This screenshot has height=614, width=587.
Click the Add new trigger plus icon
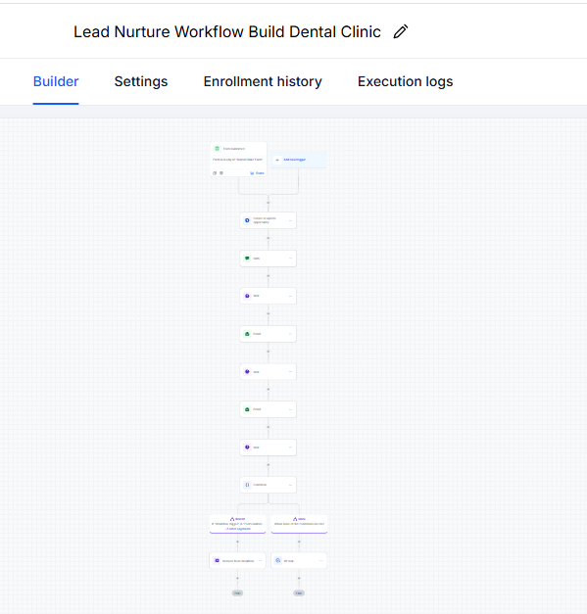pyautogui.click(x=277, y=160)
